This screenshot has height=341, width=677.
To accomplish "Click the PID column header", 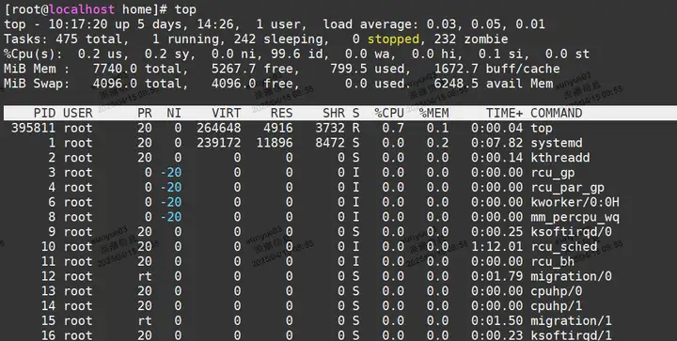I will [44, 113].
